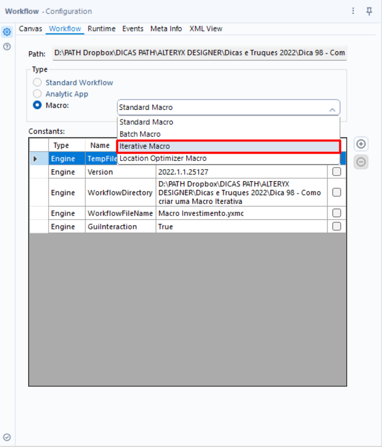Switch to the XML View tab
Screen dimensions: 382x447
[206, 29]
